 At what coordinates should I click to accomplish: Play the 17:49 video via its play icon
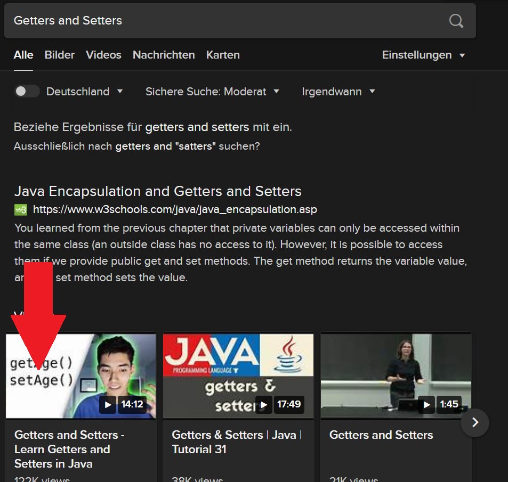[264, 404]
